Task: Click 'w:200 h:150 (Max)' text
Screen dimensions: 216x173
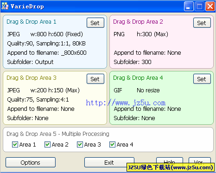Action: [x=55, y=90]
